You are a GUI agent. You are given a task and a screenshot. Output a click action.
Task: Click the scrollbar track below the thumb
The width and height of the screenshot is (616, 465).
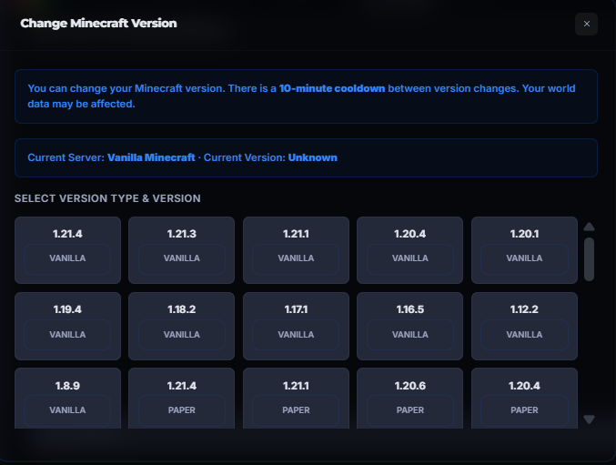(589, 346)
